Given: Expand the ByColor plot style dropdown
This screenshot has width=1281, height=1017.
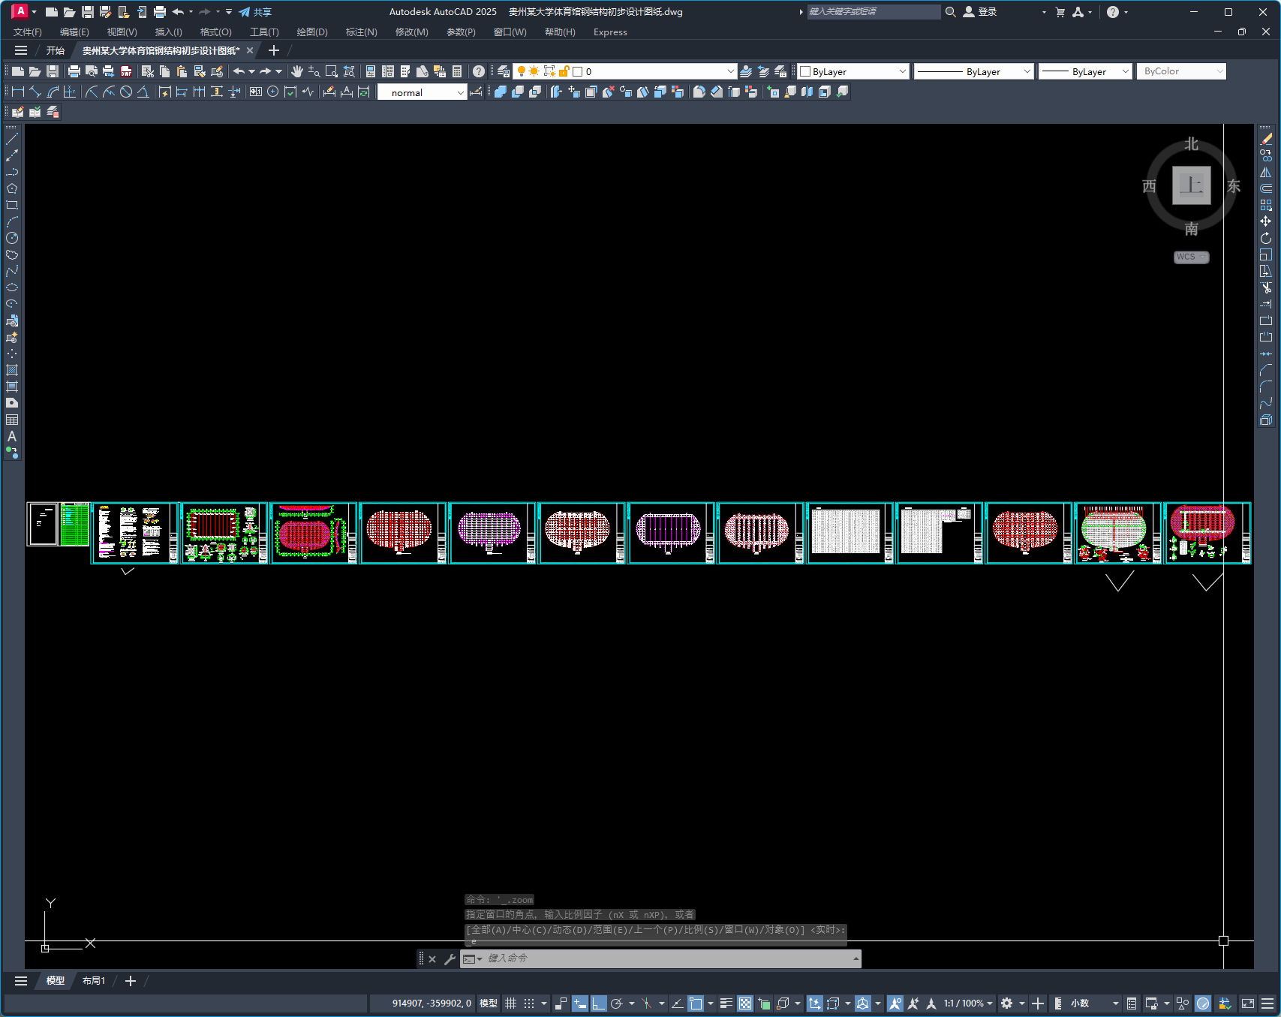Looking at the screenshot, I should (x=1219, y=71).
